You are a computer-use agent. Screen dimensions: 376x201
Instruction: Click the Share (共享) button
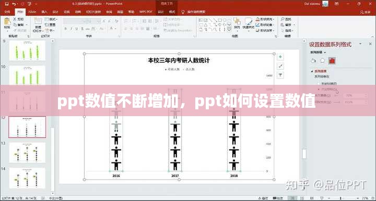tap(365, 12)
